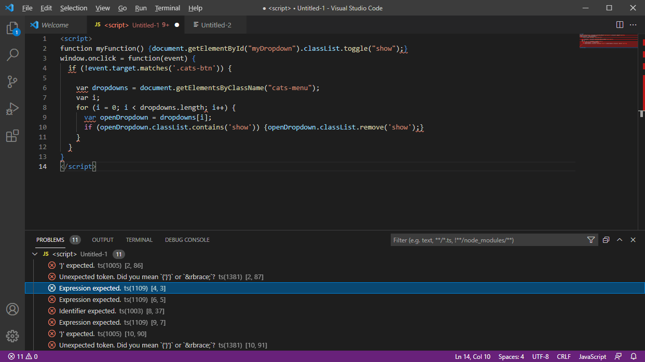Open the Edit menu
Viewport: 645px width, 362px height.
pos(46,8)
